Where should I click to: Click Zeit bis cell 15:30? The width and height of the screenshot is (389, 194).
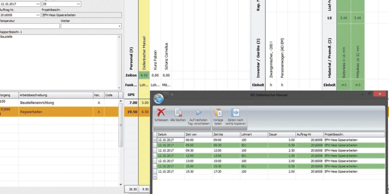coord(226,166)
